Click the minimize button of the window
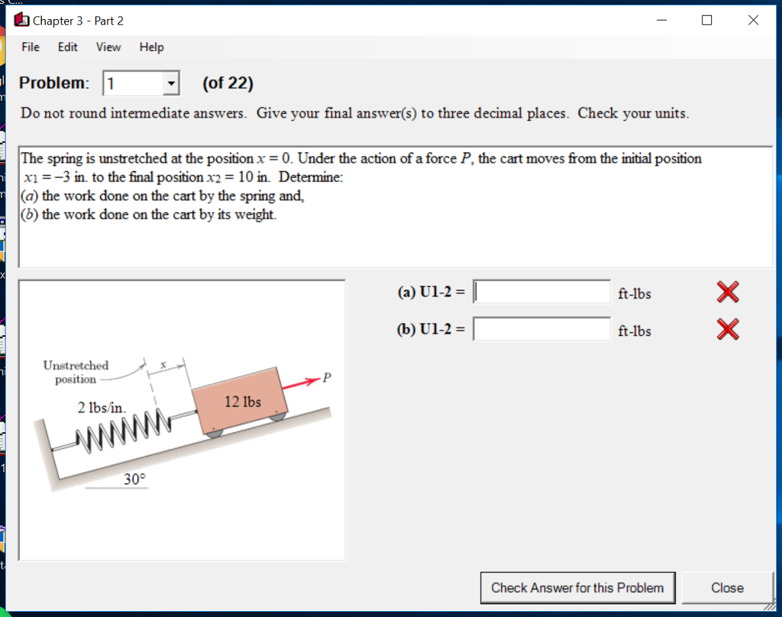Screen dimensions: 782x617 coord(661,21)
